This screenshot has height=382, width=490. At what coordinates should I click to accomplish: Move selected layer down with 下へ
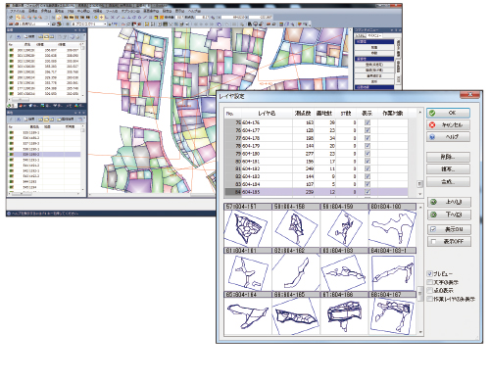(449, 215)
